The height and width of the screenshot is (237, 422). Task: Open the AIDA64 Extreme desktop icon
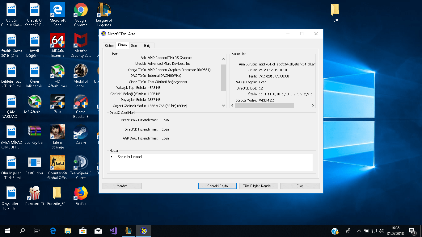coord(57,41)
